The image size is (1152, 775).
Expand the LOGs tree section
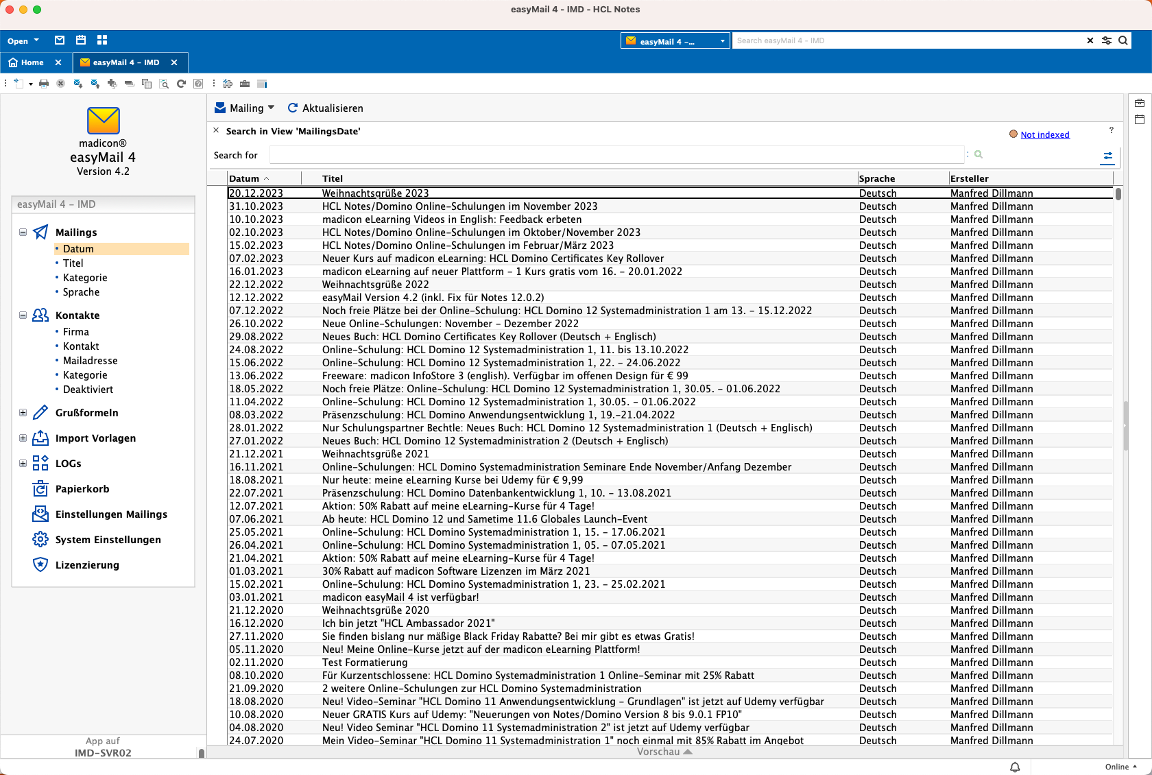pos(23,463)
